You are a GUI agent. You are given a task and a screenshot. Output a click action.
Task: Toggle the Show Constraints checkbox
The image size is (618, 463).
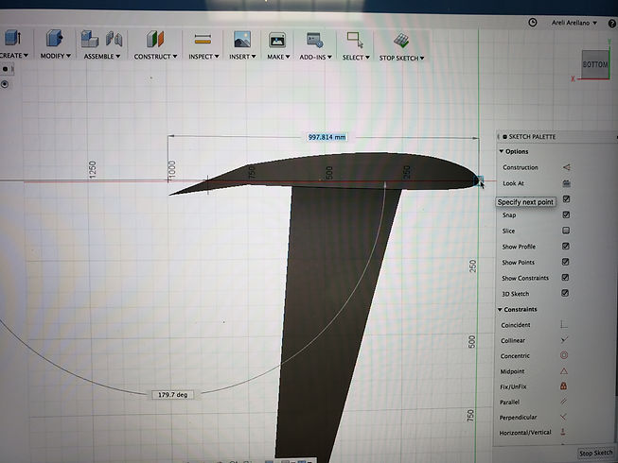pyautogui.click(x=565, y=278)
